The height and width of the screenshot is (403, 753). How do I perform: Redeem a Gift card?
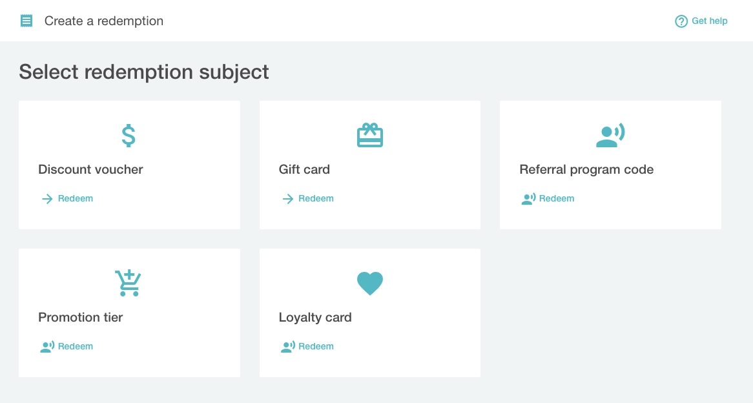tap(316, 198)
